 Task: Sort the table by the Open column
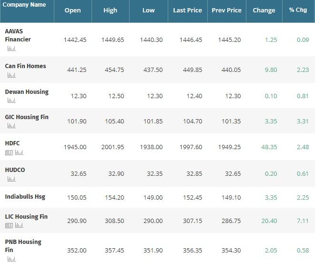click(72, 10)
